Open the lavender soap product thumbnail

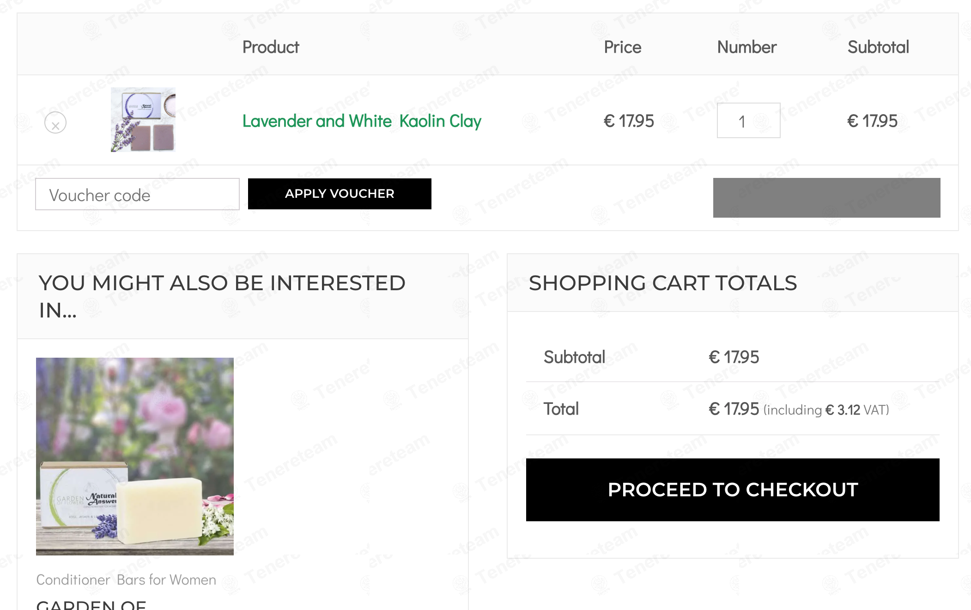point(143,120)
